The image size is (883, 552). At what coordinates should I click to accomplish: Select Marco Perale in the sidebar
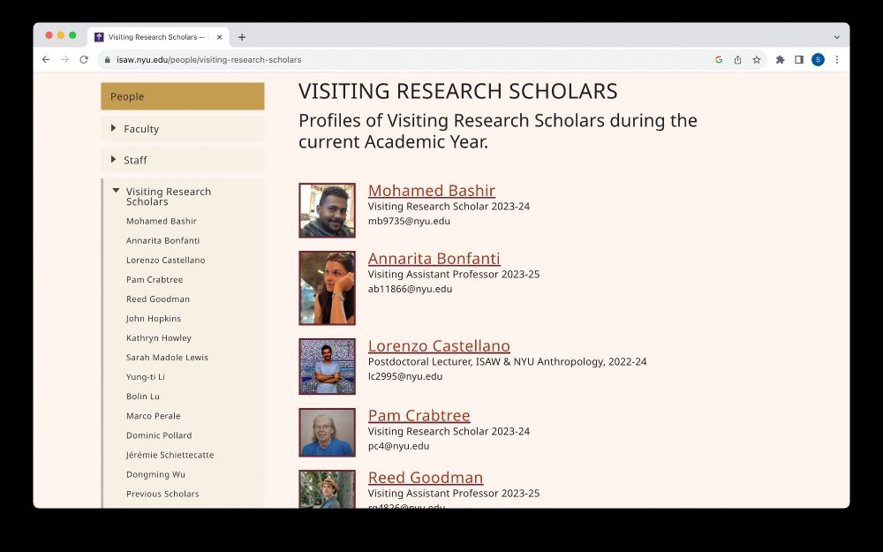(153, 416)
